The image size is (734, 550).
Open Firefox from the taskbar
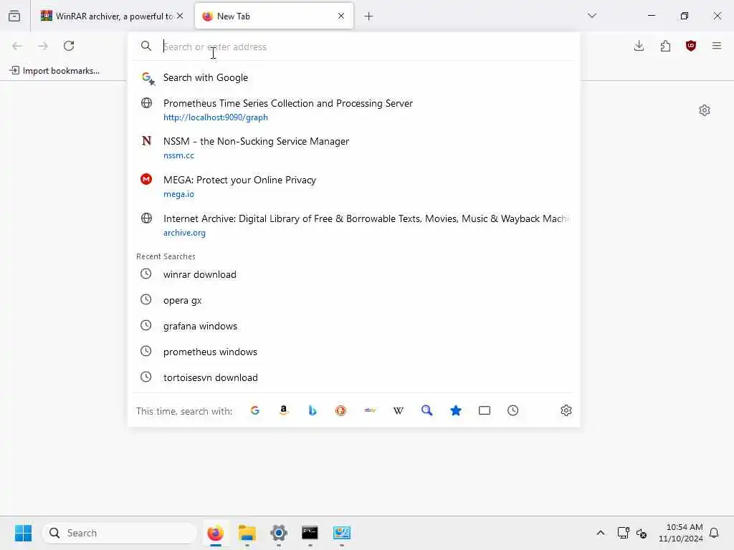coord(215,533)
